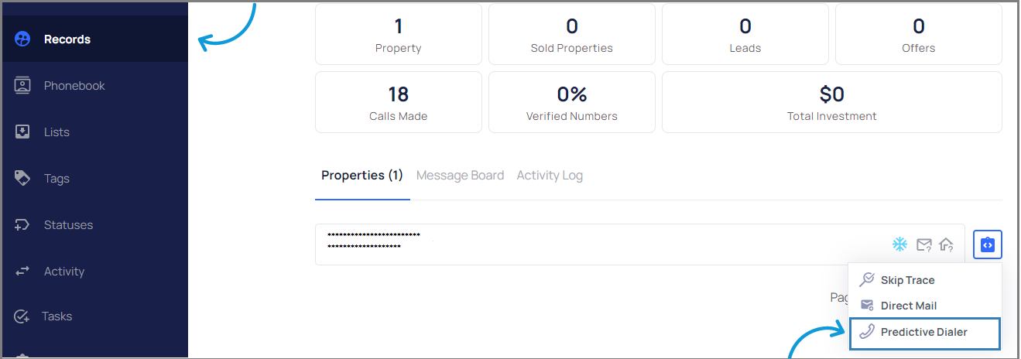The height and width of the screenshot is (359, 1021).
Task: Click the envelope question-mark icon
Action: click(923, 244)
